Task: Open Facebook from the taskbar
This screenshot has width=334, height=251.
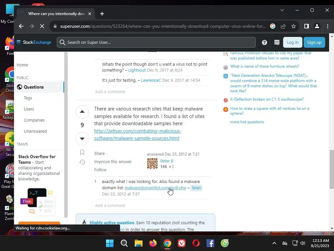Action: 210,243
